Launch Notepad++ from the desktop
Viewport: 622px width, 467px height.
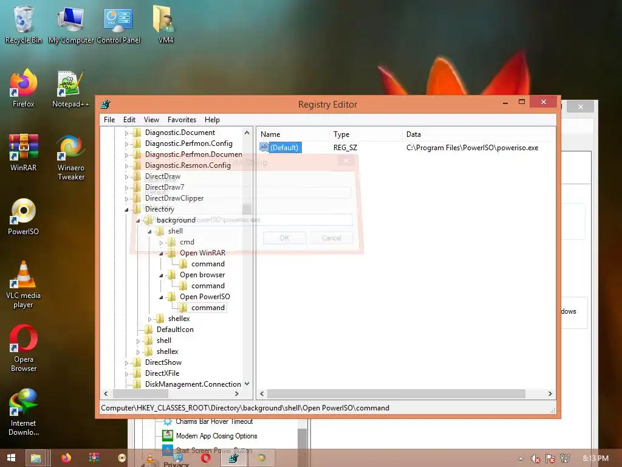70,88
